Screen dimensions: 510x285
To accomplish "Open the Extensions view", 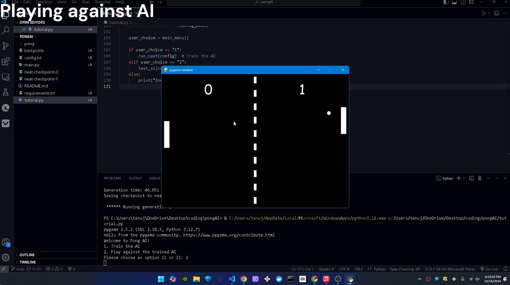I will [6, 61].
